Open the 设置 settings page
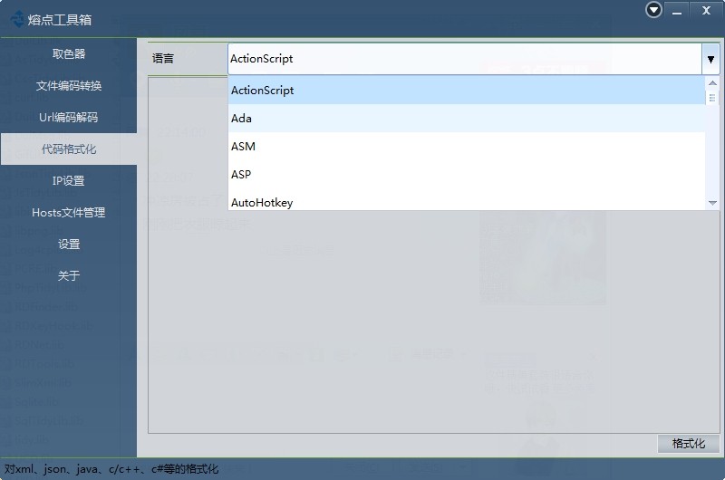This screenshot has width=725, height=480. (69, 245)
